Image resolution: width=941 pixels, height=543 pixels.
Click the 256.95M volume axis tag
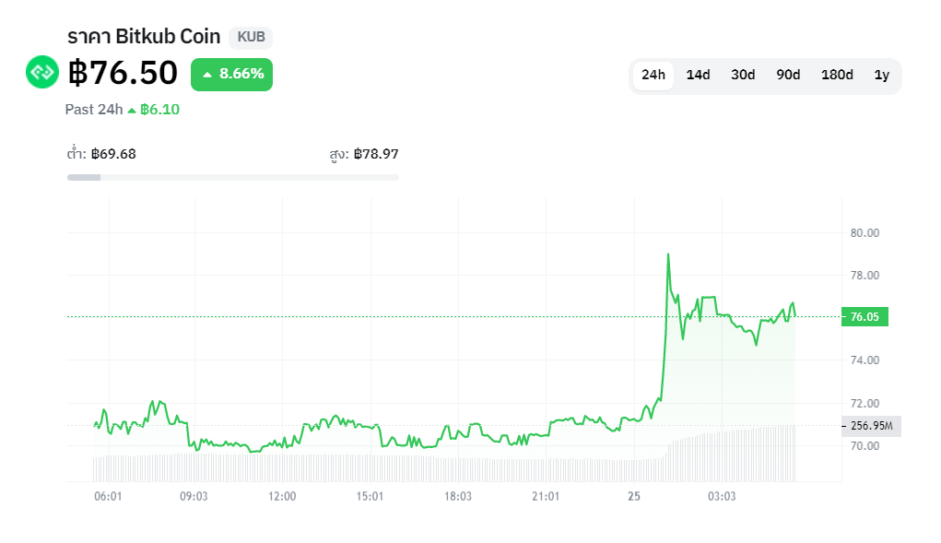pyautogui.click(x=871, y=426)
